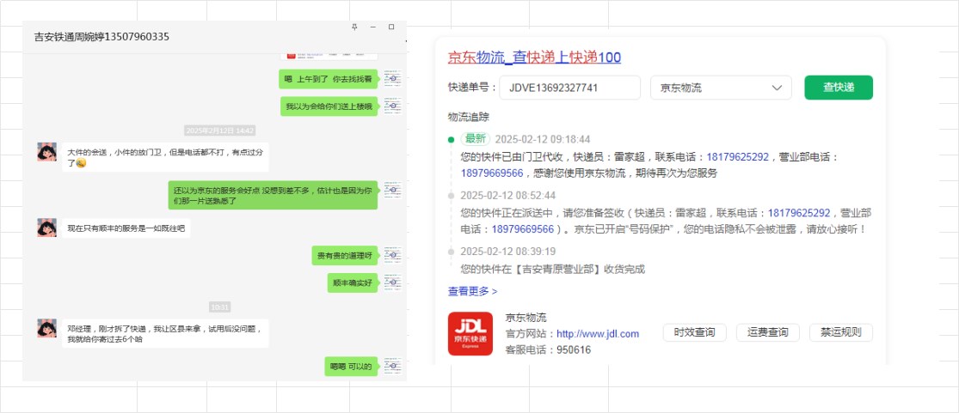Click my avatar beside 还以为京东的服务会好点 message
959x413 pixels.
393,191
